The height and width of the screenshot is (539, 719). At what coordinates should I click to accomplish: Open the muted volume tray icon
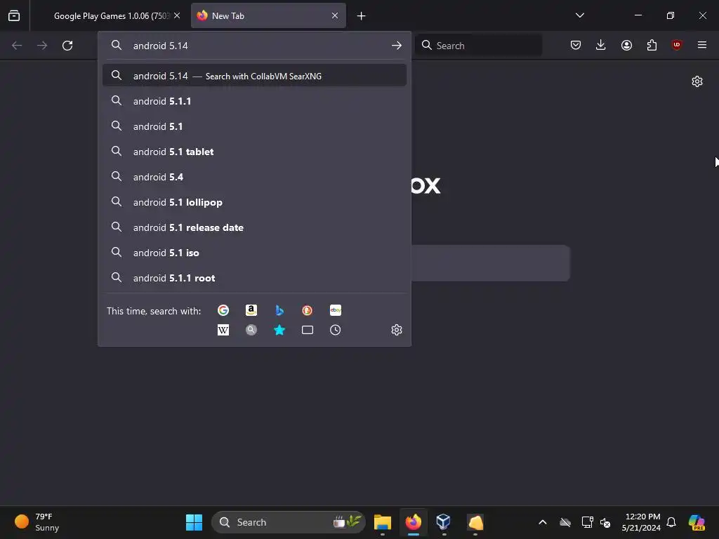pos(606,522)
